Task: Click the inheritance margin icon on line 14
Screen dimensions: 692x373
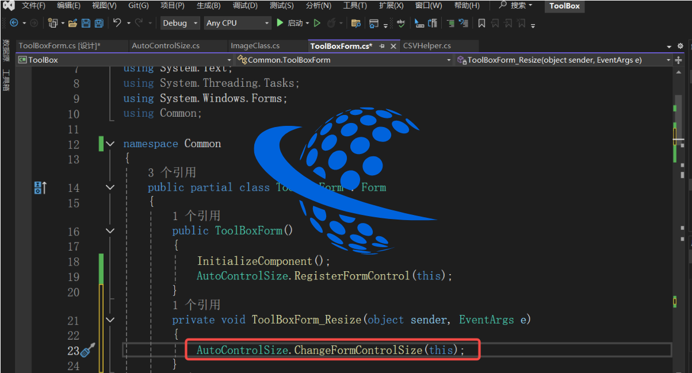Action: pyautogui.click(x=40, y=187)
